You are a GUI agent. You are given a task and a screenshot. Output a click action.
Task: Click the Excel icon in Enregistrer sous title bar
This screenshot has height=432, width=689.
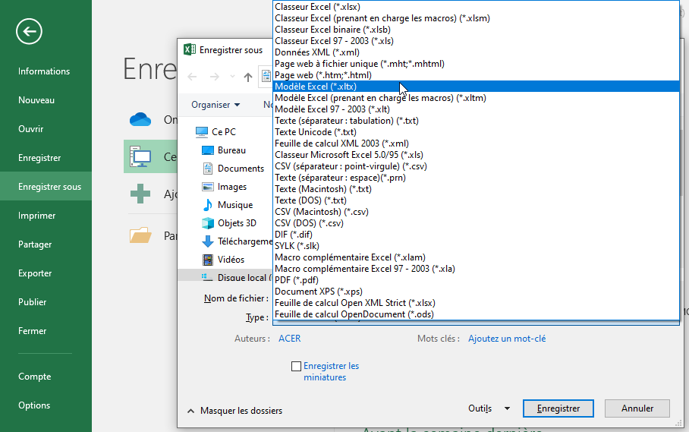click(190, 49)
